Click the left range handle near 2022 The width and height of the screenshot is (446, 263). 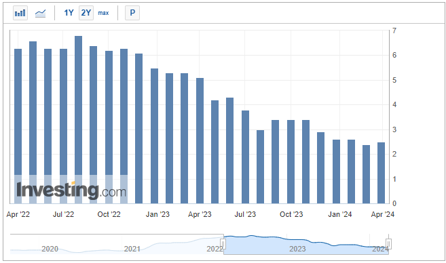click(x=223, y=244)
